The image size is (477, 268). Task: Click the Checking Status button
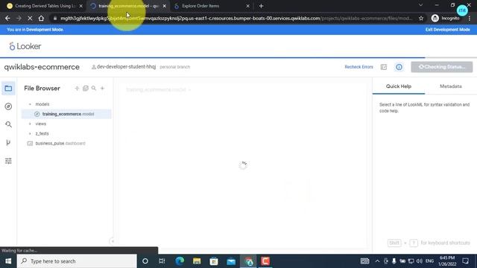point(442,67)
